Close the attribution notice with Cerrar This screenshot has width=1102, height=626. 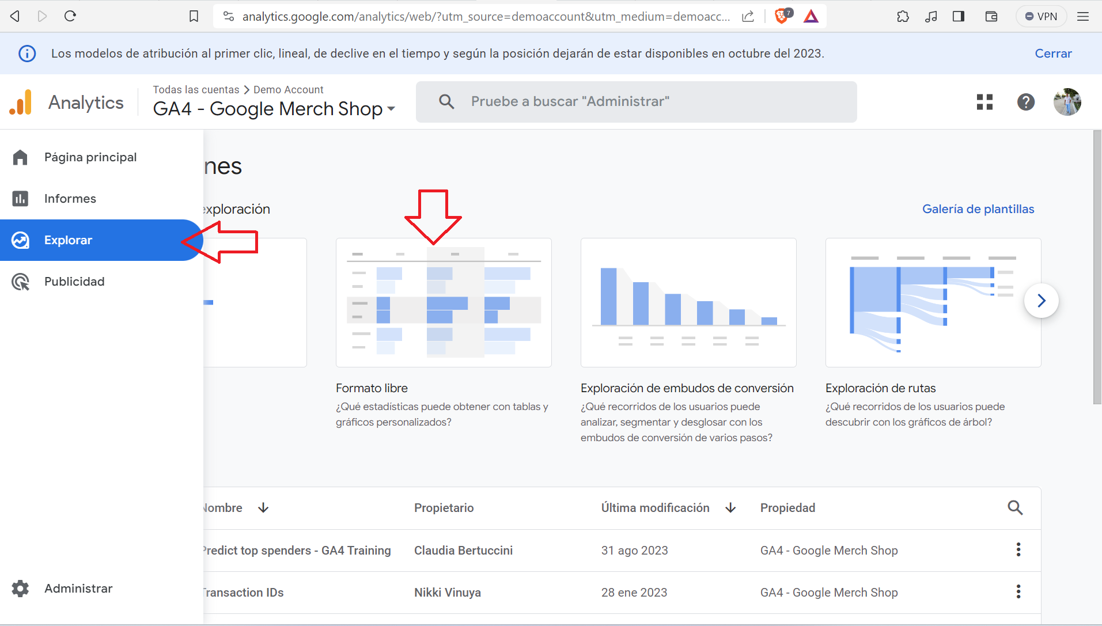pyautogui.click(x=1053, y=54)
